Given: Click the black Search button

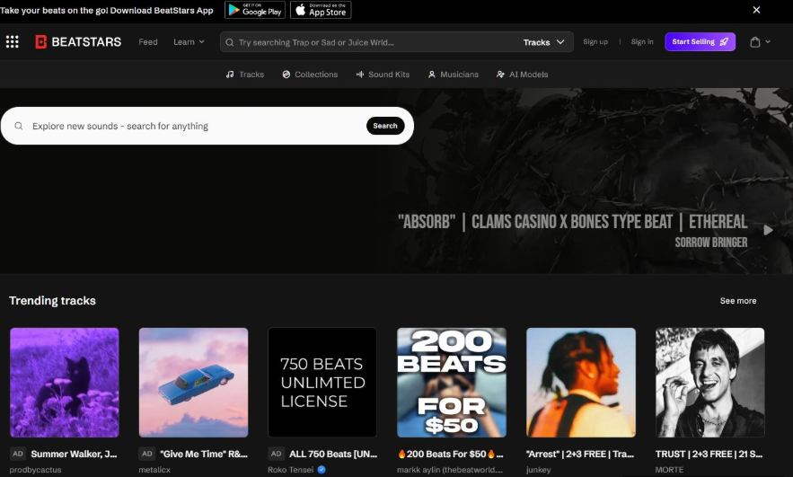Looking at the screenshot, I should click(385, 126).
